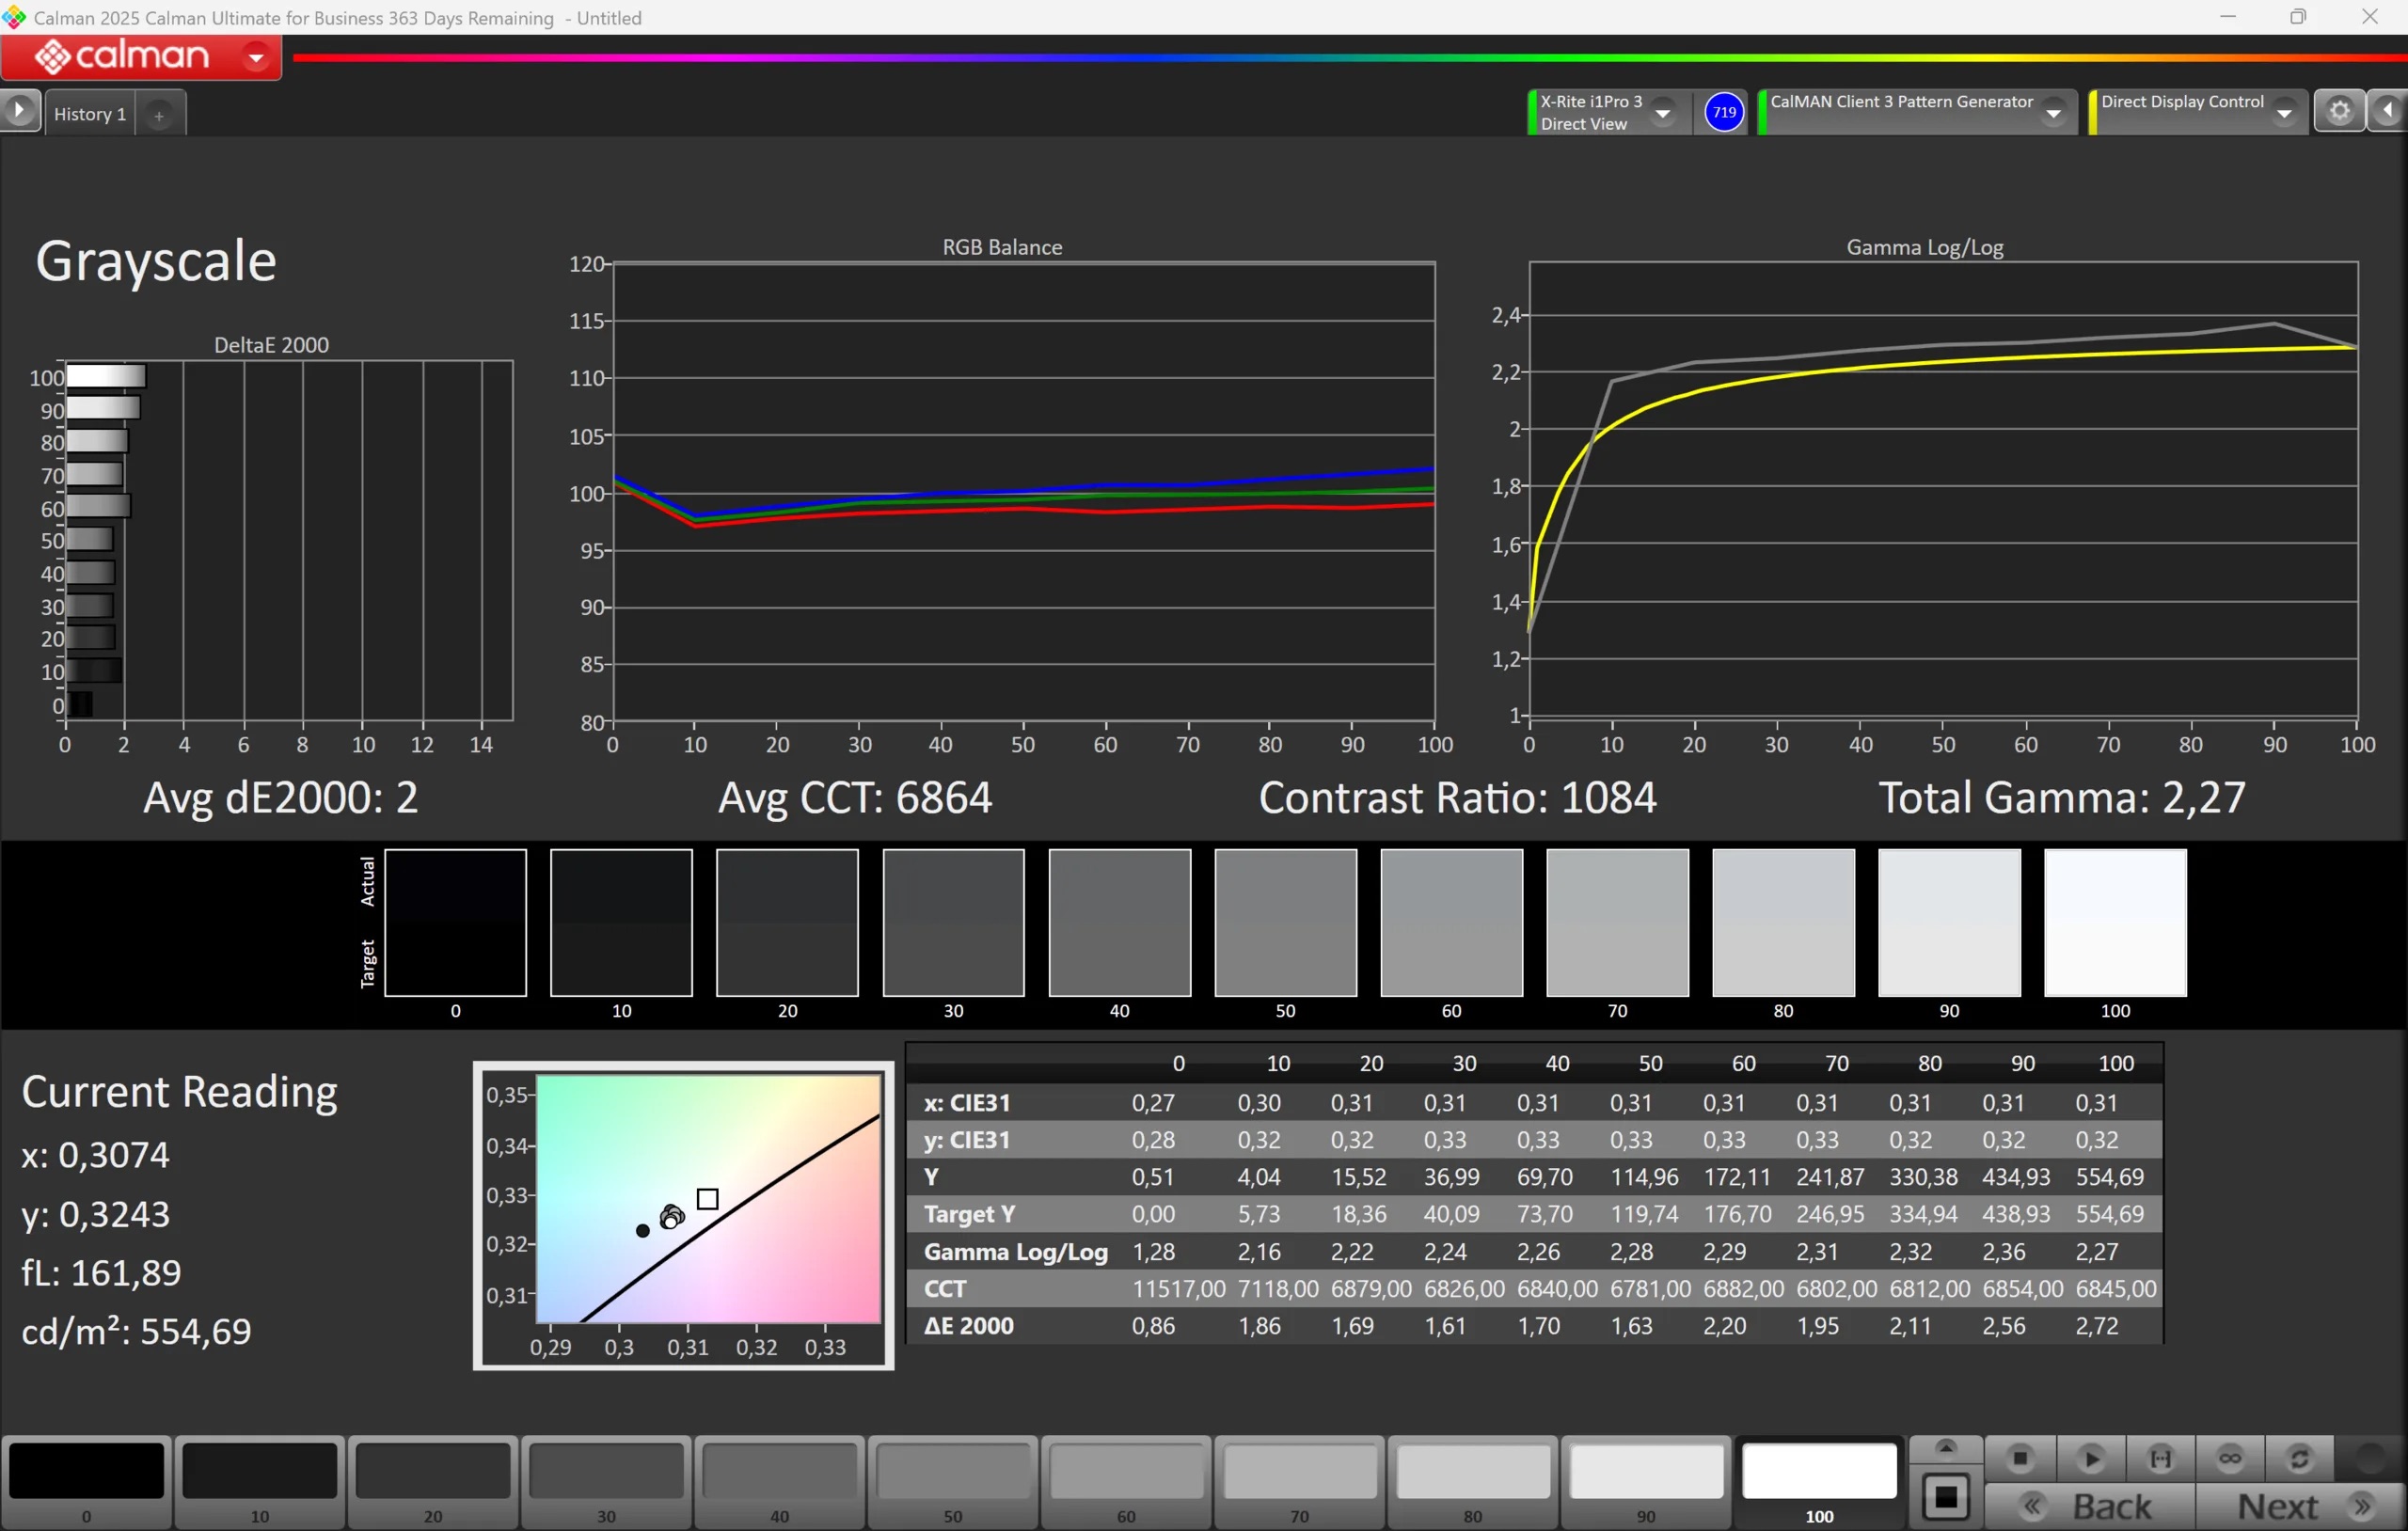Expand the X-Rite i1Pro 3 meter dropdown
Viewport: 2408px width, 1531px height.
(x=1662, y=113)
